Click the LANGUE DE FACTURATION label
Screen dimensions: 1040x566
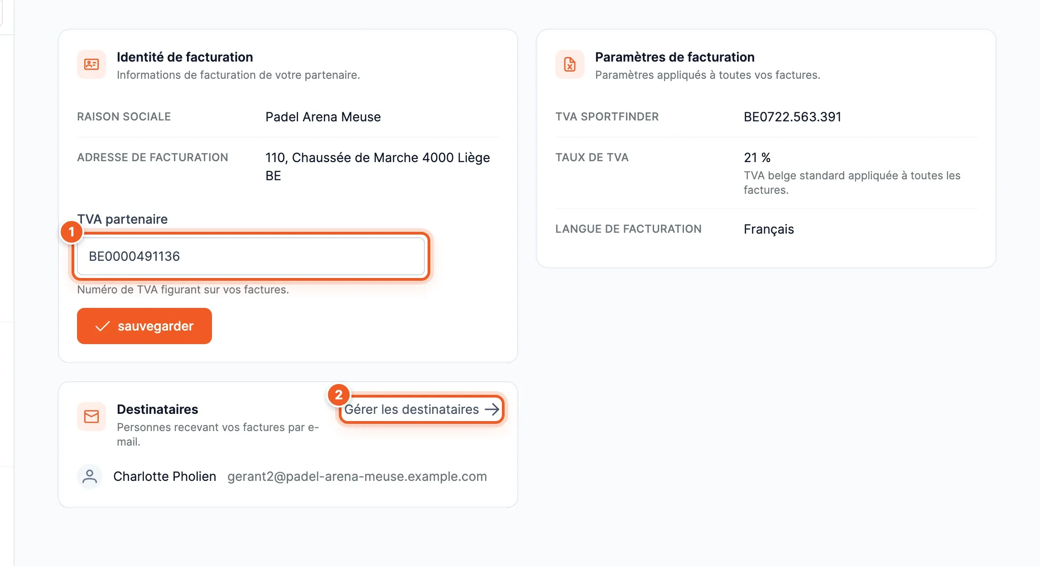tap(629, 229)
